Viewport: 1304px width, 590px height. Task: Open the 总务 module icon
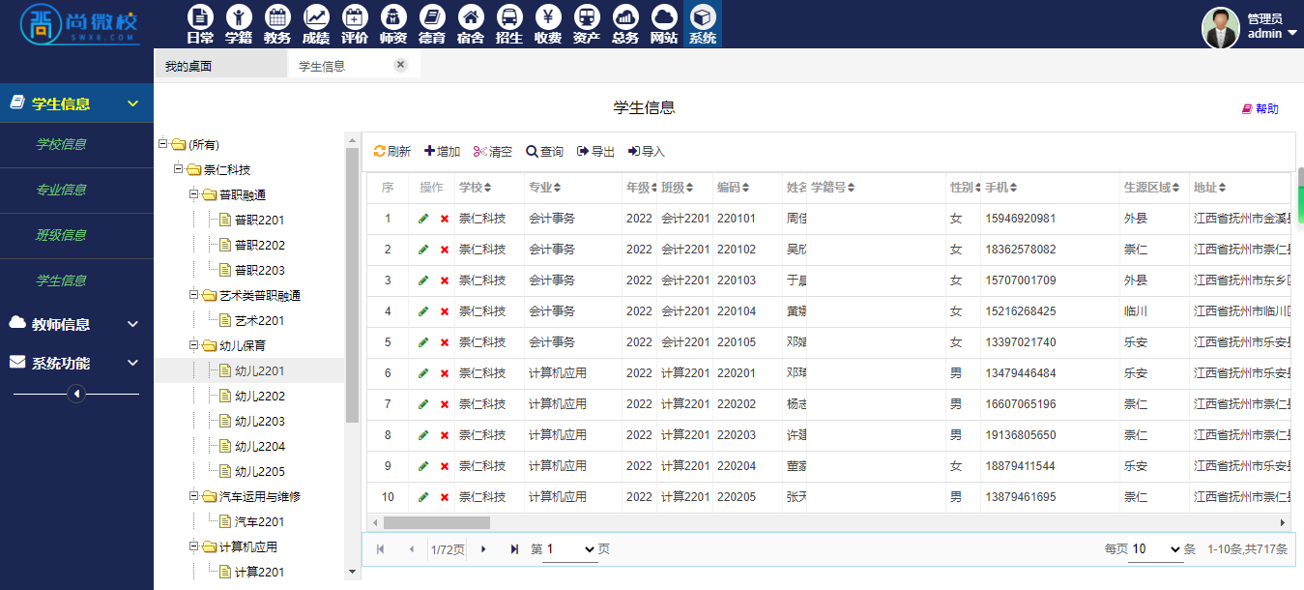(625, 24)
